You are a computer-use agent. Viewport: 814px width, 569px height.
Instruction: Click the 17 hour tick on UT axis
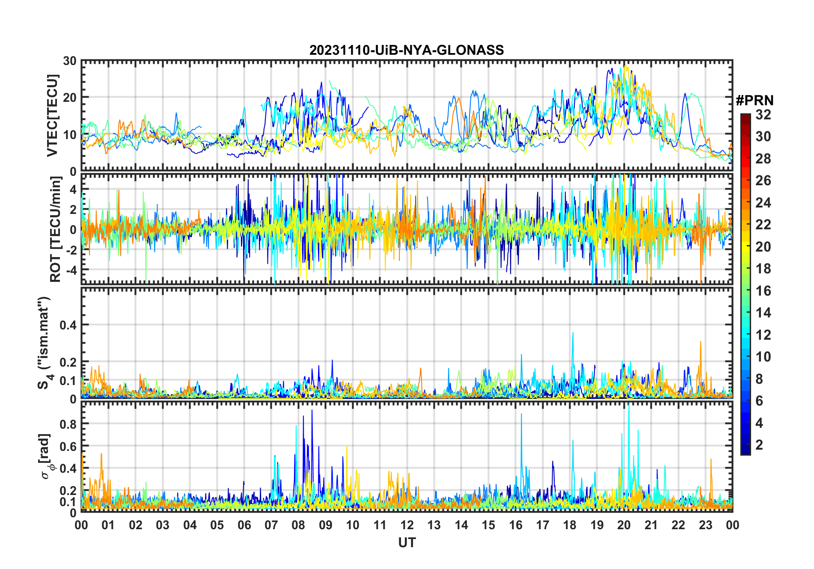point(543,525)
